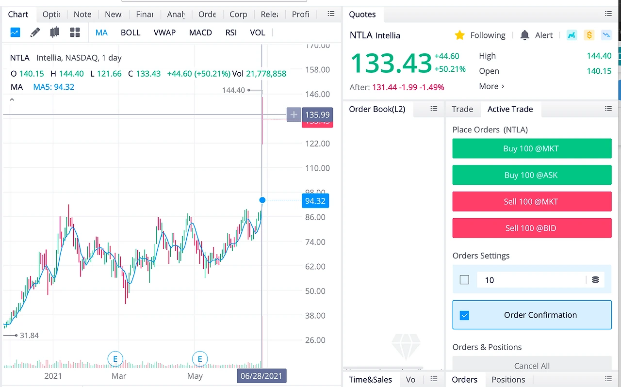Switch to the Vo tab beside Time&Sales

410,380
